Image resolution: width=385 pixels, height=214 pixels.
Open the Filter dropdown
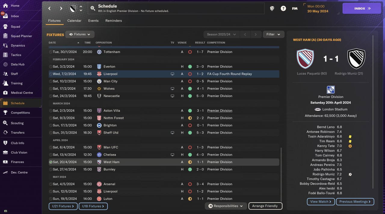click(x=273, y=34)
